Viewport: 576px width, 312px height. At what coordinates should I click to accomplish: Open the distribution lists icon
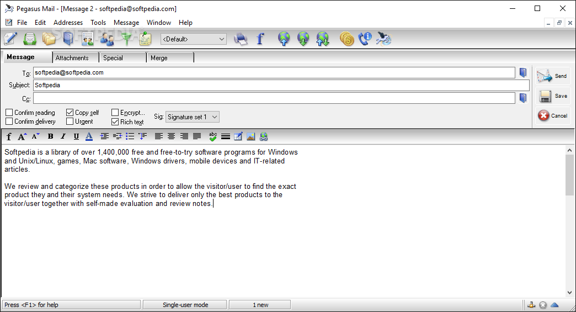pyautogui.click(x=87, y=39)
